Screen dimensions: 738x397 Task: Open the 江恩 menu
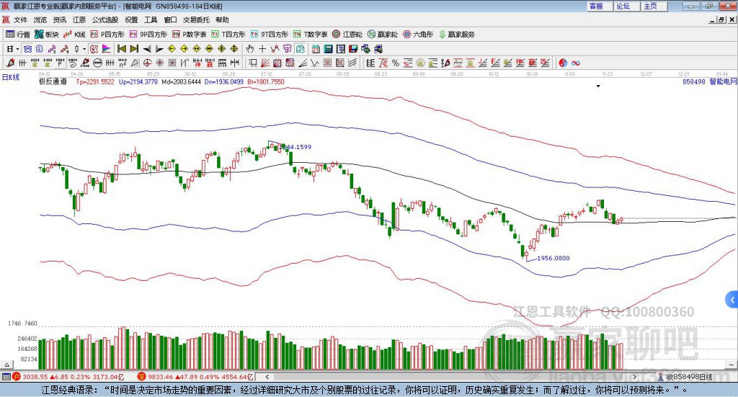(79, 19)
